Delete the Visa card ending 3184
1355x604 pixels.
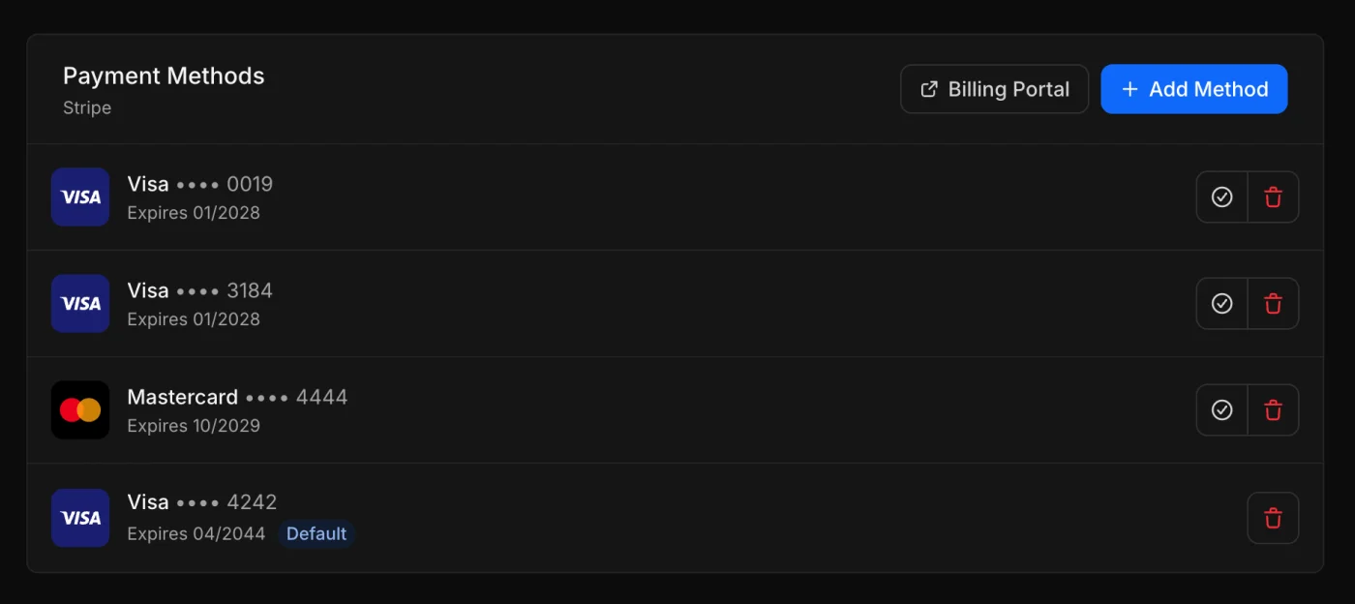point(1273,304)
